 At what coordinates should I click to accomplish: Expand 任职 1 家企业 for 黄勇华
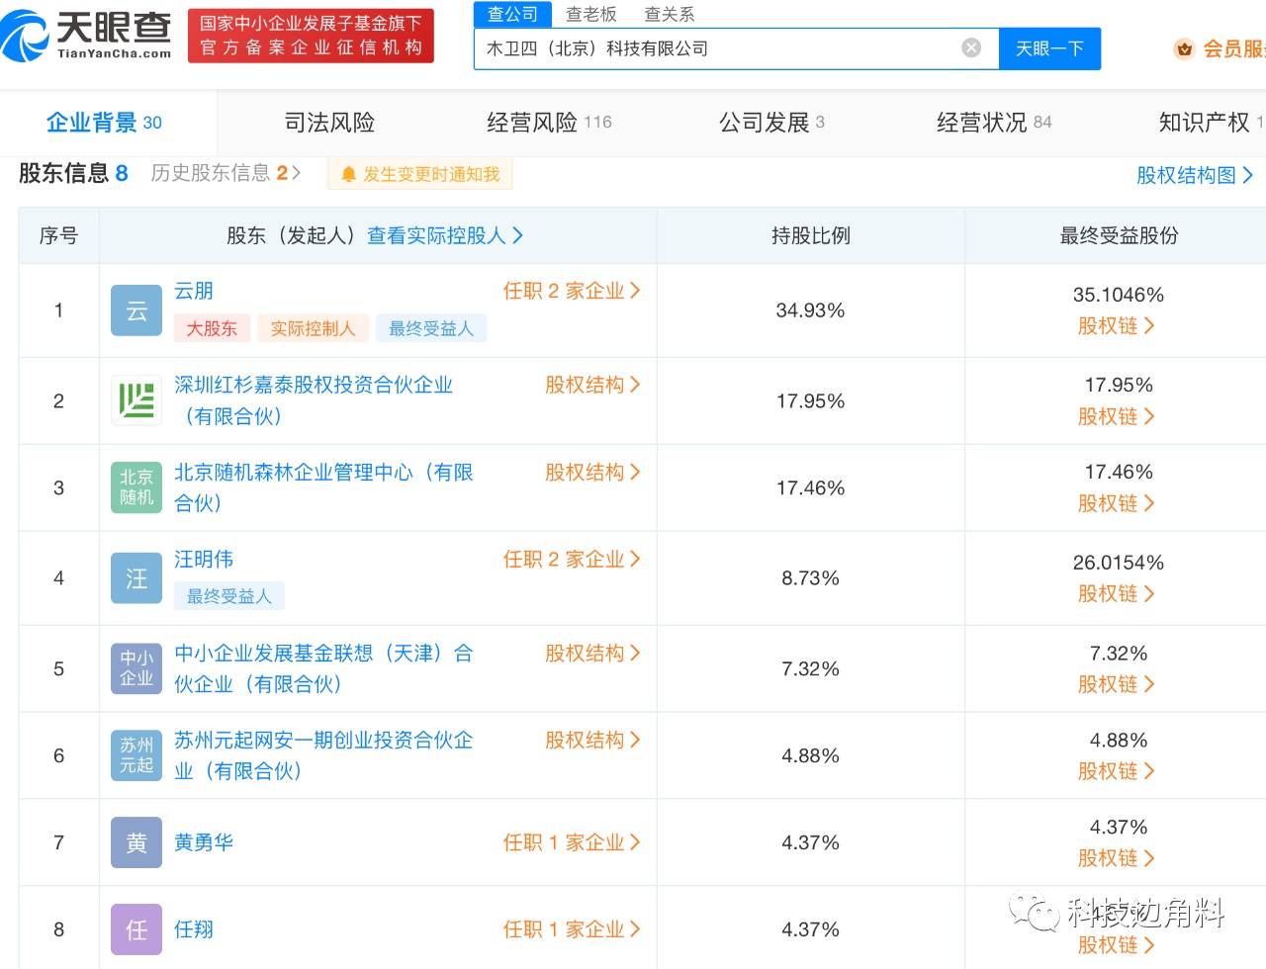[572, 842]
